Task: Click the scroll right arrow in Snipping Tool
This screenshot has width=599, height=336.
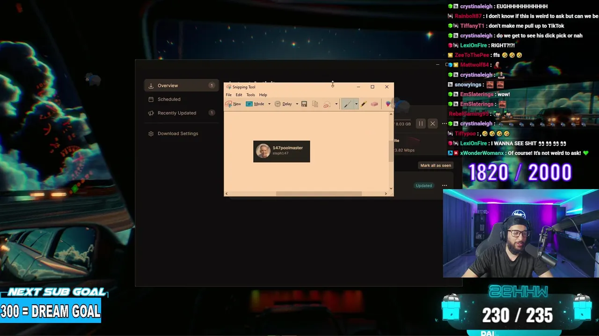Action: (x=386, y=194)
